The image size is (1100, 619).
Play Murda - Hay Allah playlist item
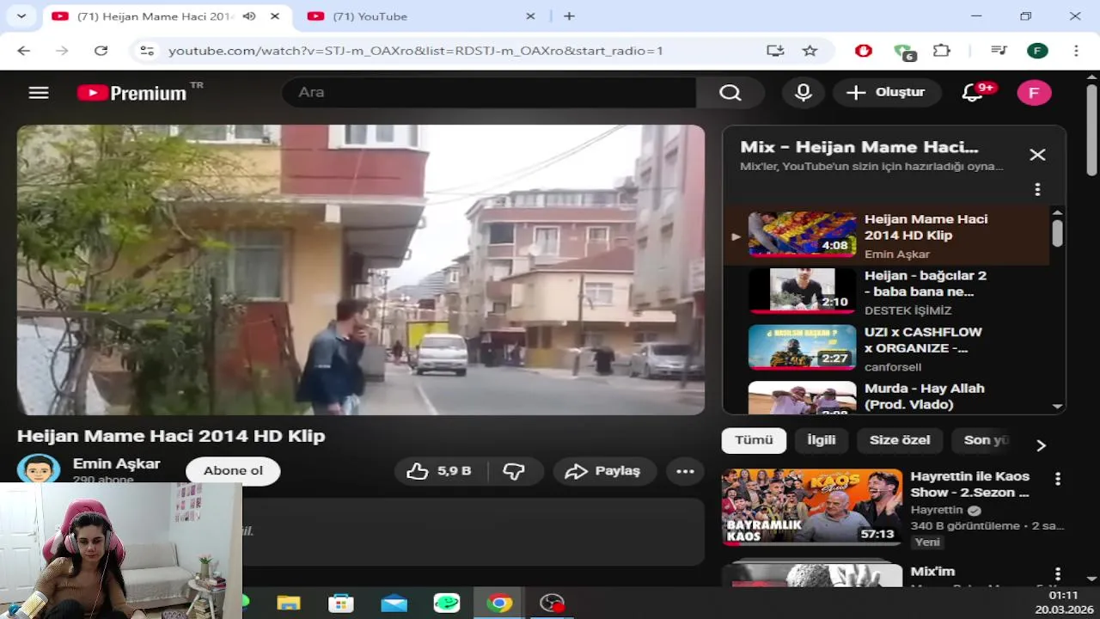[885, 398]
